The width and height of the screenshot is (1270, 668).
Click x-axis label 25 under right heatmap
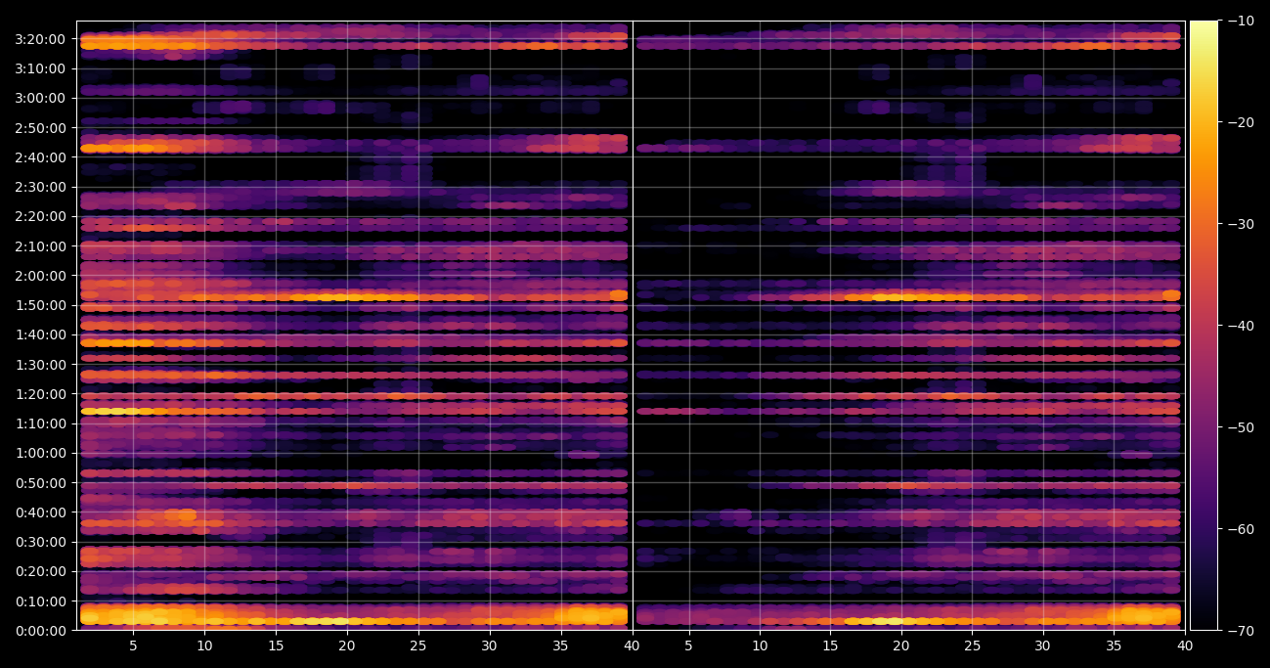pyautogui.click(x=972, y=646)
